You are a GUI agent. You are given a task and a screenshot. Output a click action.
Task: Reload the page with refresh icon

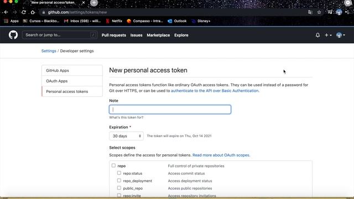(24, 12)
